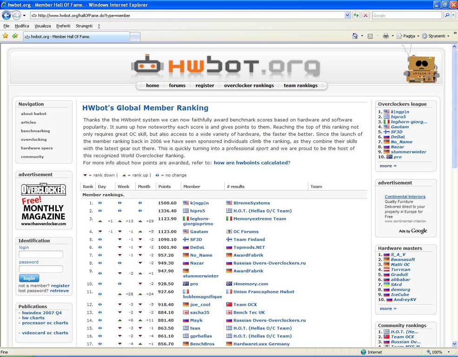Viewport: 458px width, 357px height.
Task: Click the benchmarking navigation item
Action: (x=35, y=131)
